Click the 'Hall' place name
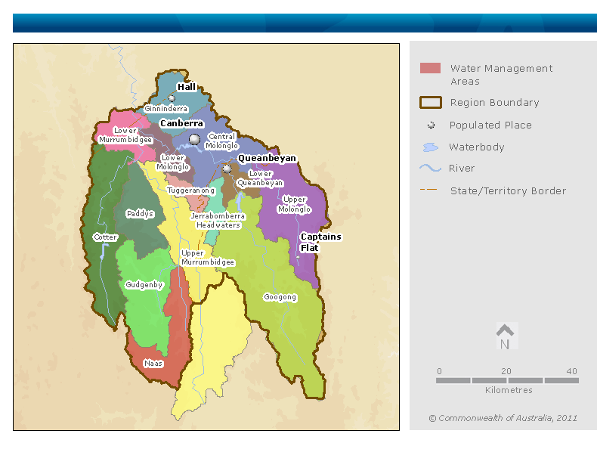597x449 pixels. click(187, 87)
